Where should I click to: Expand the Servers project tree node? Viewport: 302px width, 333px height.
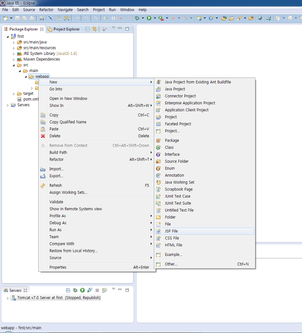pos(8,105)
